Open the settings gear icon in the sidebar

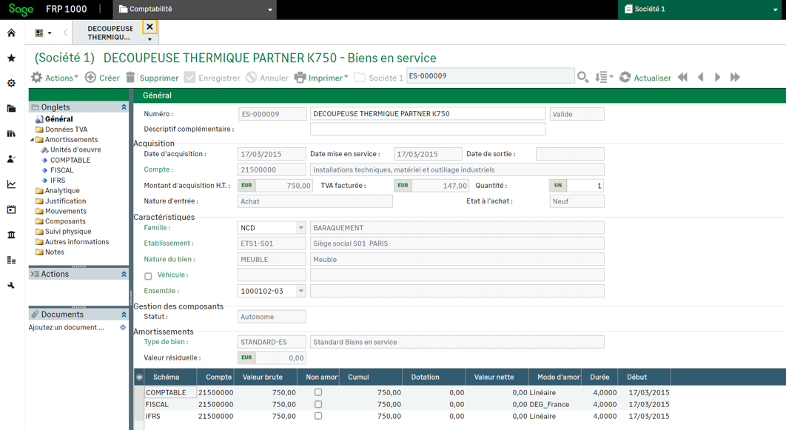point(10,84)
